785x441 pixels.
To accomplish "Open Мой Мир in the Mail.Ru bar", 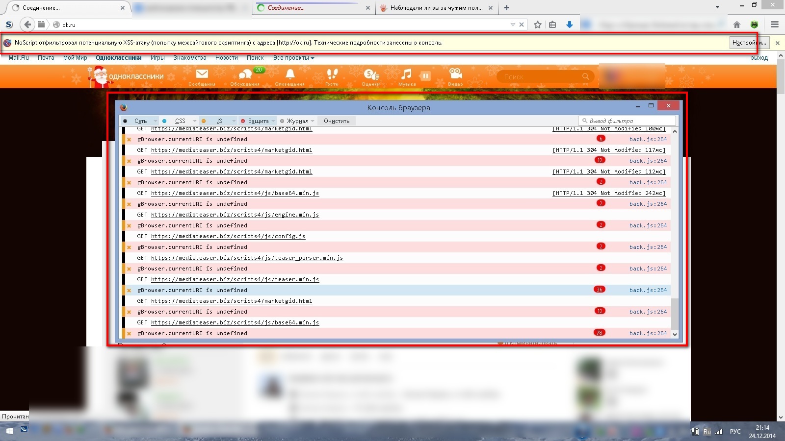I will point(75,58).
